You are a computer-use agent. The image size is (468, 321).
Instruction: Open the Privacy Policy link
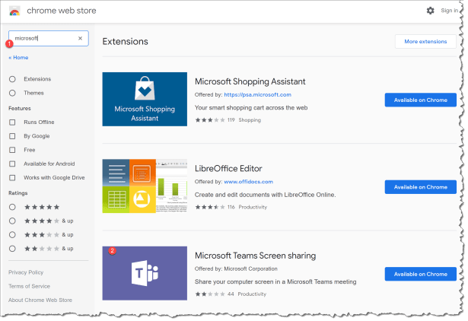point(26,272)
